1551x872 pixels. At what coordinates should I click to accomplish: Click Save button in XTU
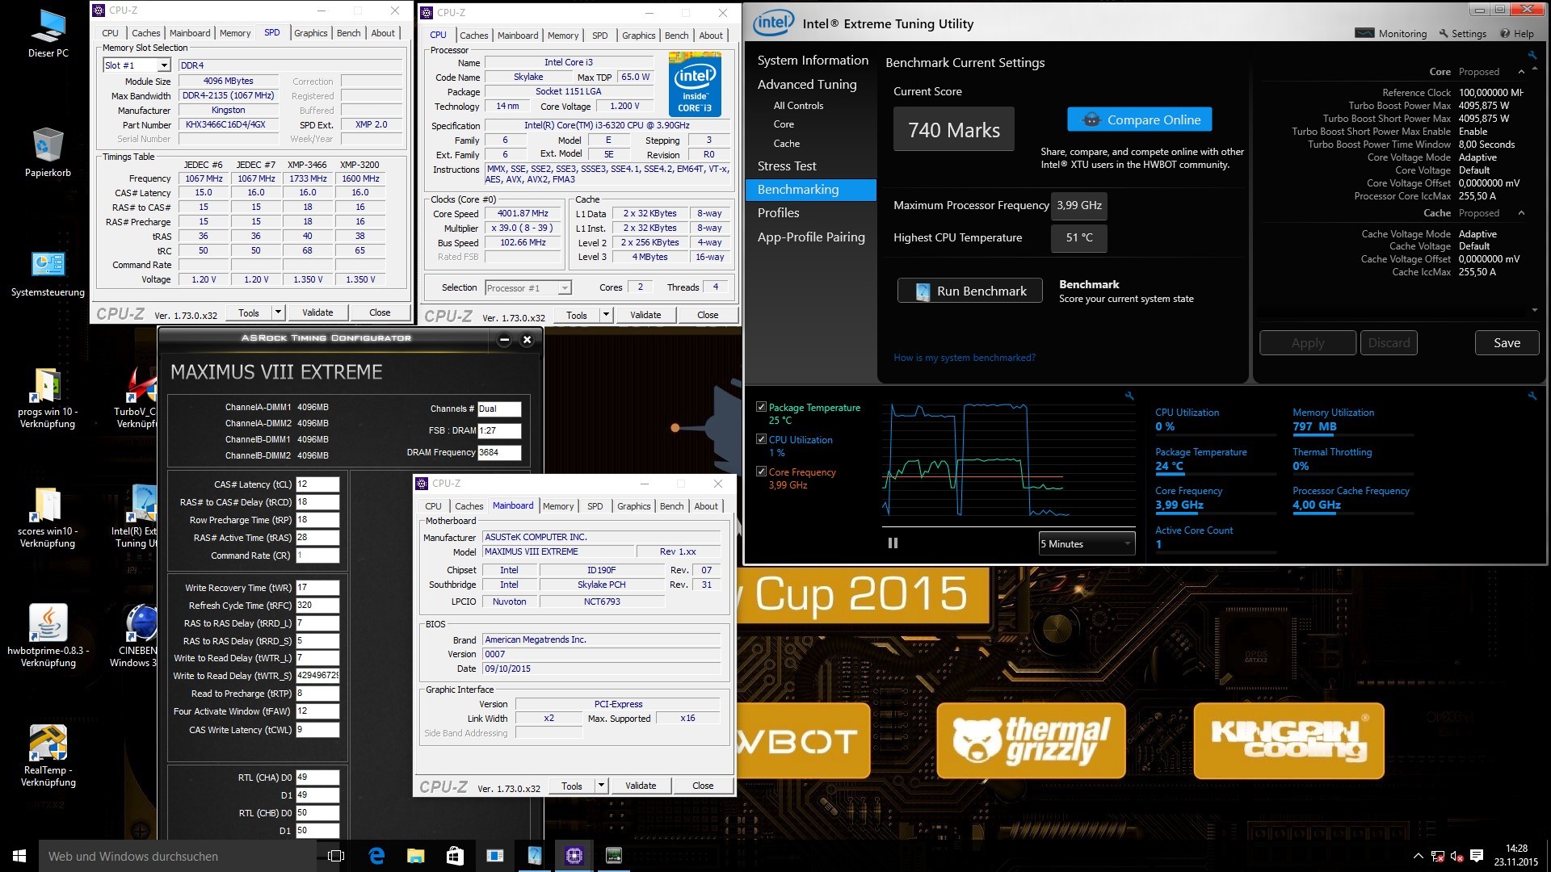pyautogui.click(x=1507, y=343)
